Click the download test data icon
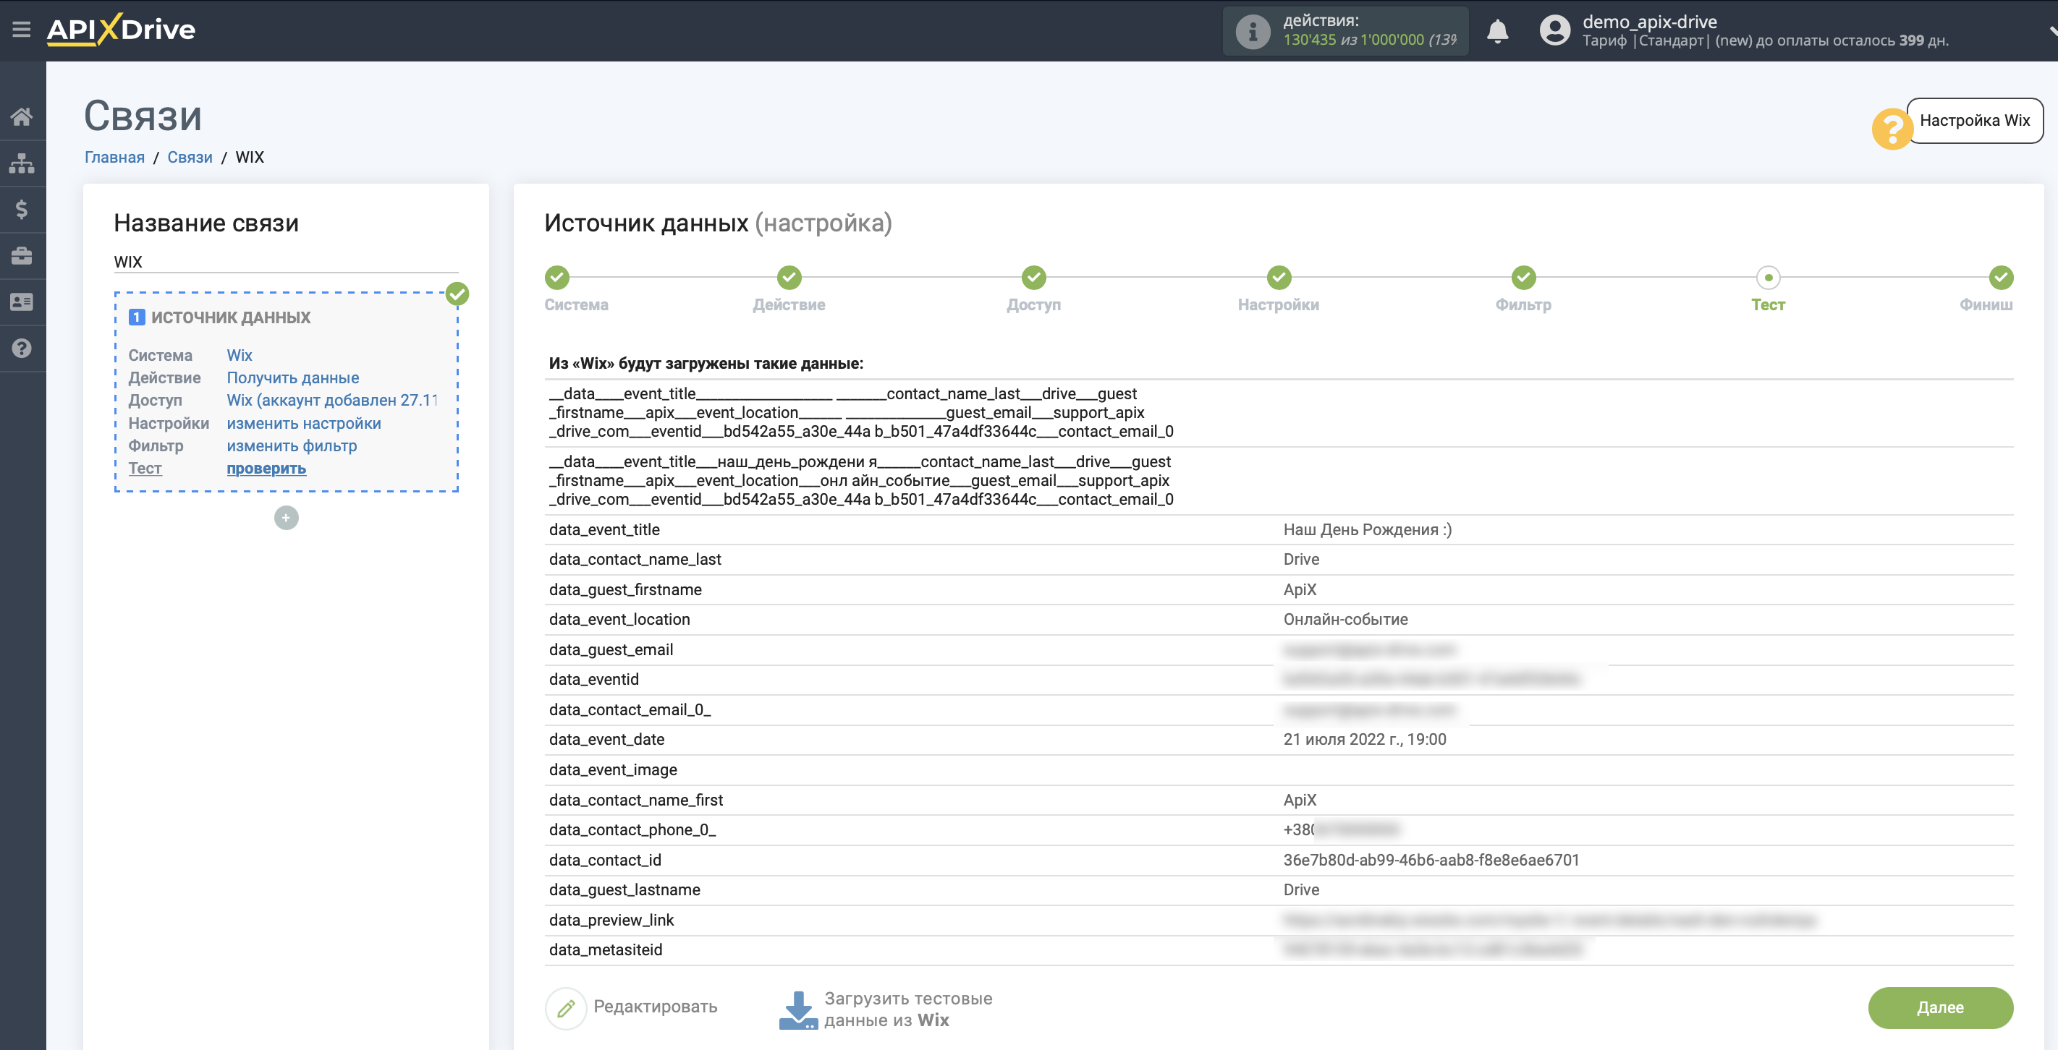 (797, 1010)
